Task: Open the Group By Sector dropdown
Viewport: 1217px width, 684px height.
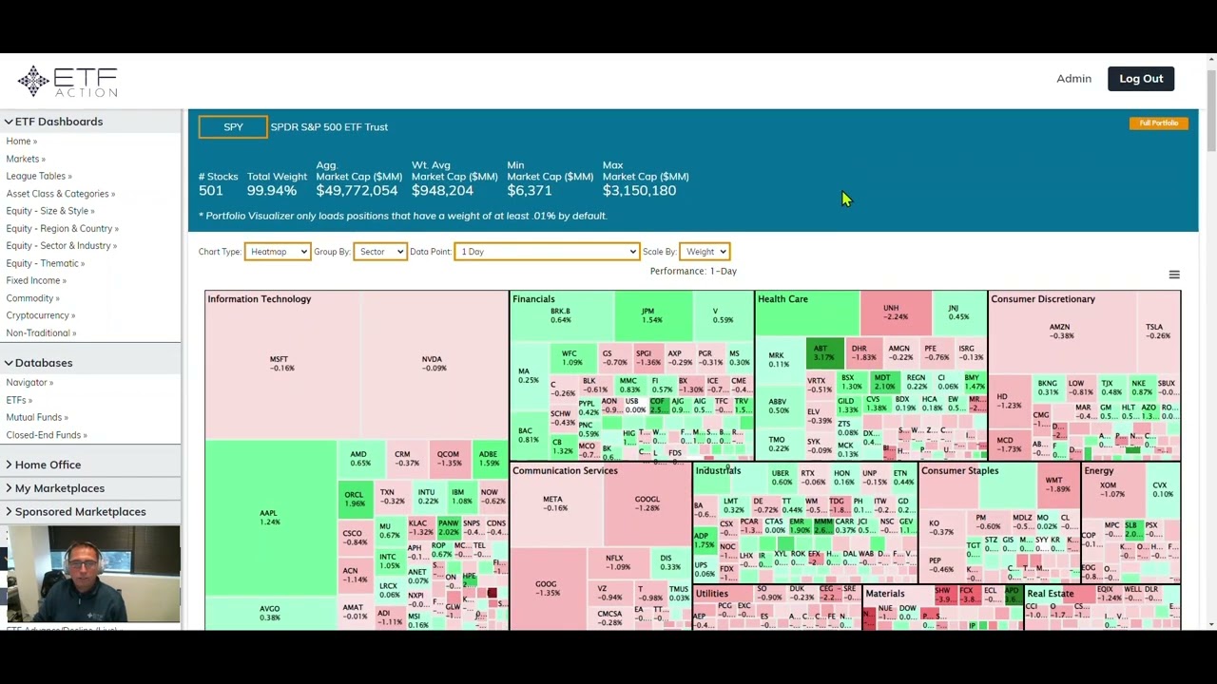Action: [x=380, y=252]
